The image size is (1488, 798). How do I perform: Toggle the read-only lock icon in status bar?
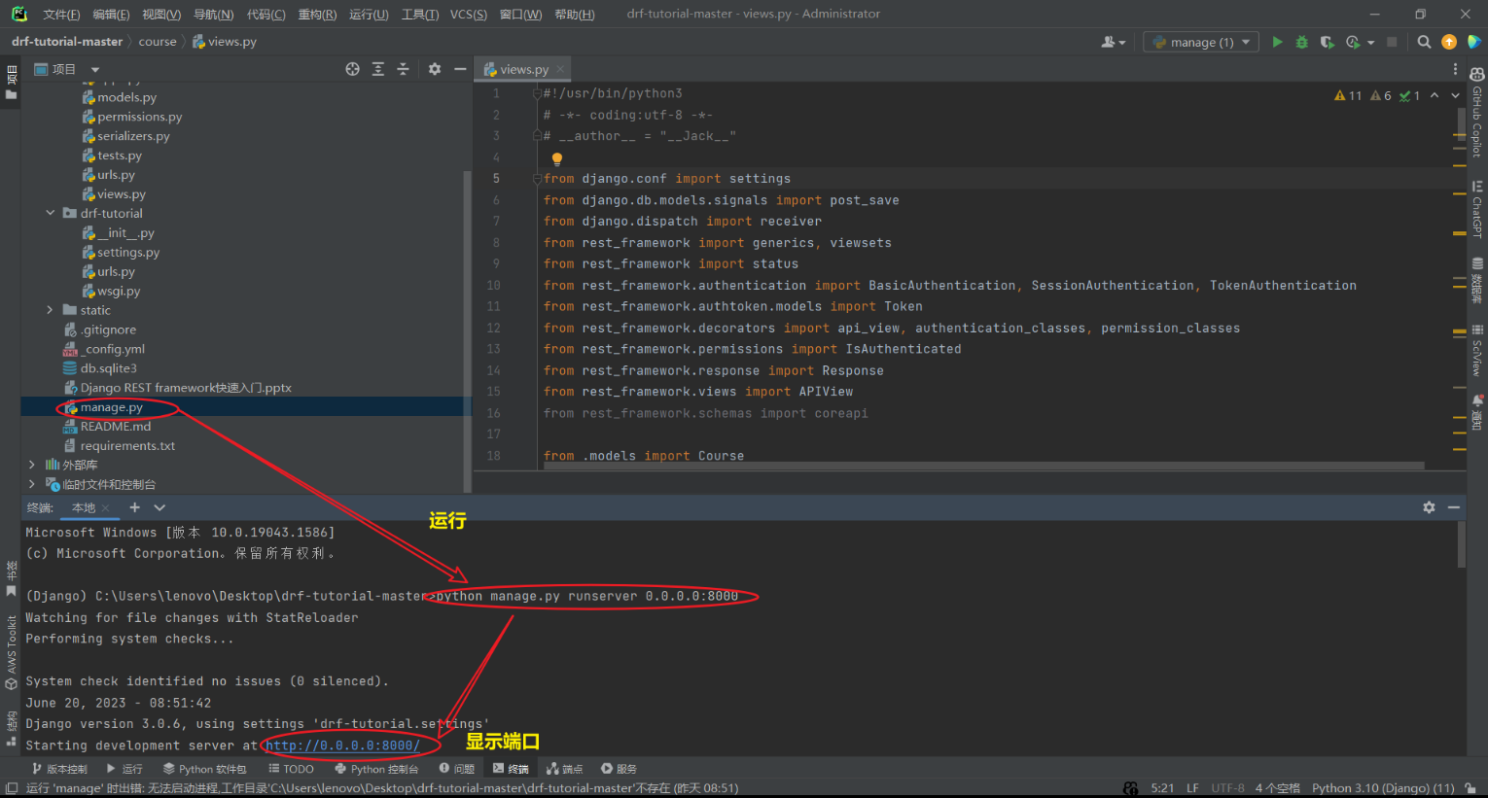(1470, 788)
